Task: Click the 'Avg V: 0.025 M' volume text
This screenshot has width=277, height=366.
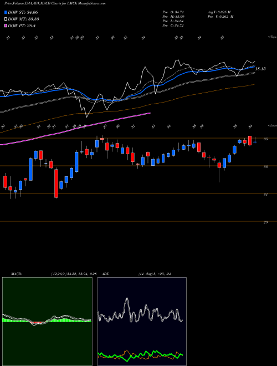Action: pyautogui.click(x=219, y=12)
